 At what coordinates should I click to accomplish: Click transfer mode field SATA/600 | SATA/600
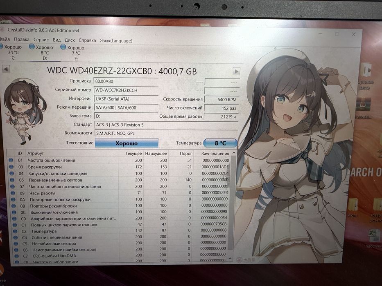click(126, 107)
